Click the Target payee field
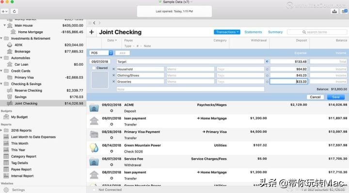The image size is (349, 193). coord(190,62)
